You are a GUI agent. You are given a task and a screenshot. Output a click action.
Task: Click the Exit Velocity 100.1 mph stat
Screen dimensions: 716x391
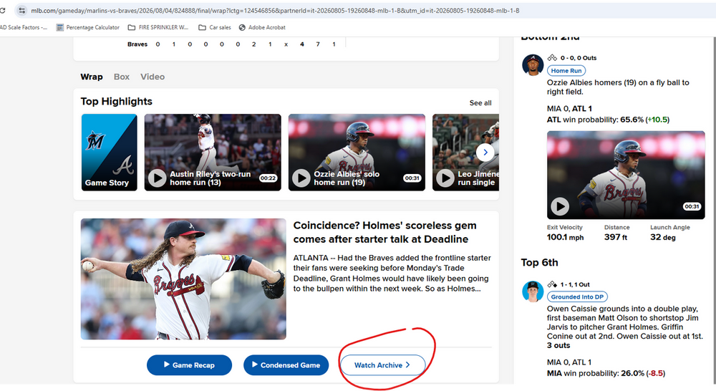[x=566, y=233]
